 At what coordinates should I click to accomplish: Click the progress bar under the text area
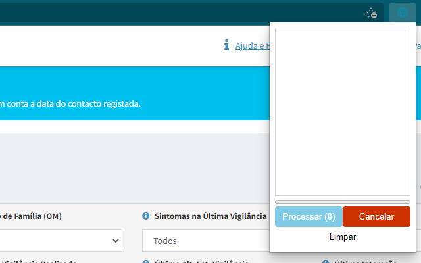(x=343, y=202)
